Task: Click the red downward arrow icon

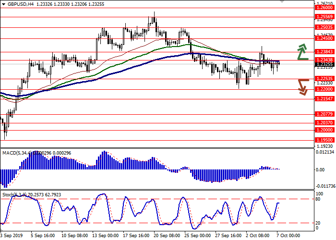Action: pyautogui.click(x=302, y=87)
